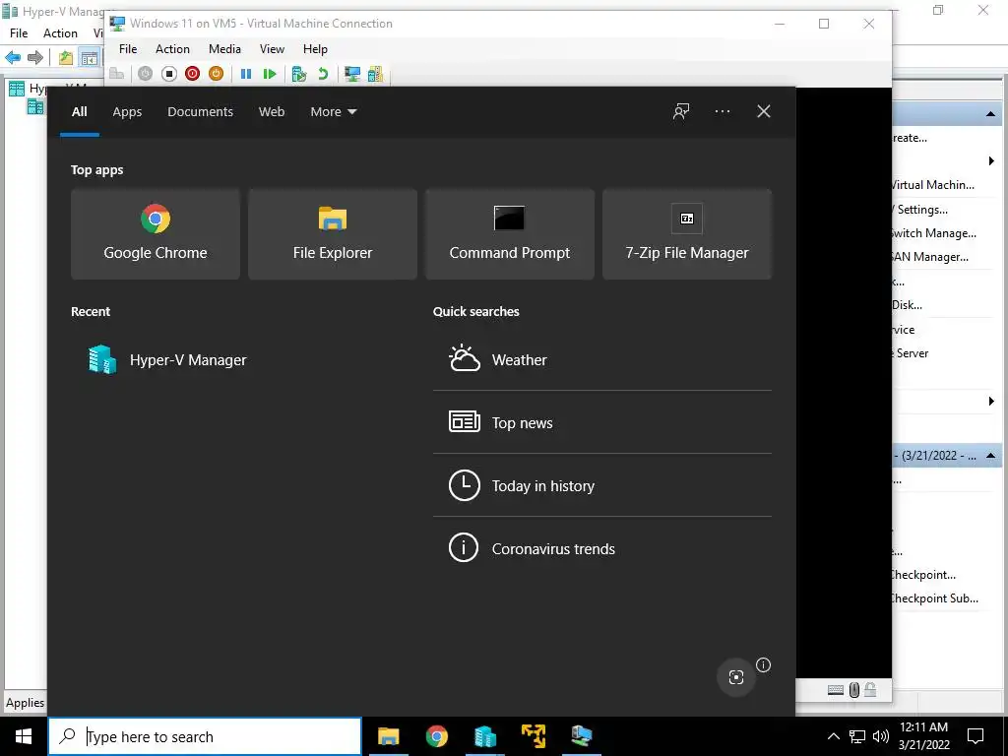The height and width of the screenshot is (756, 1008).
Task: Click the info icon near screenshot search
Action: click(763, 665)
